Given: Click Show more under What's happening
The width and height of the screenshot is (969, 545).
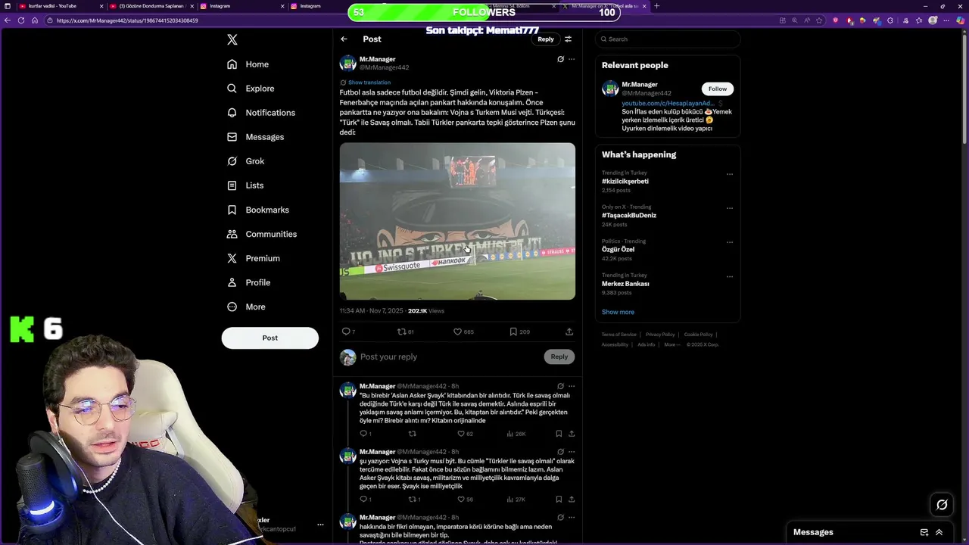Looking at the screenshot, I should tap(618, 312).
